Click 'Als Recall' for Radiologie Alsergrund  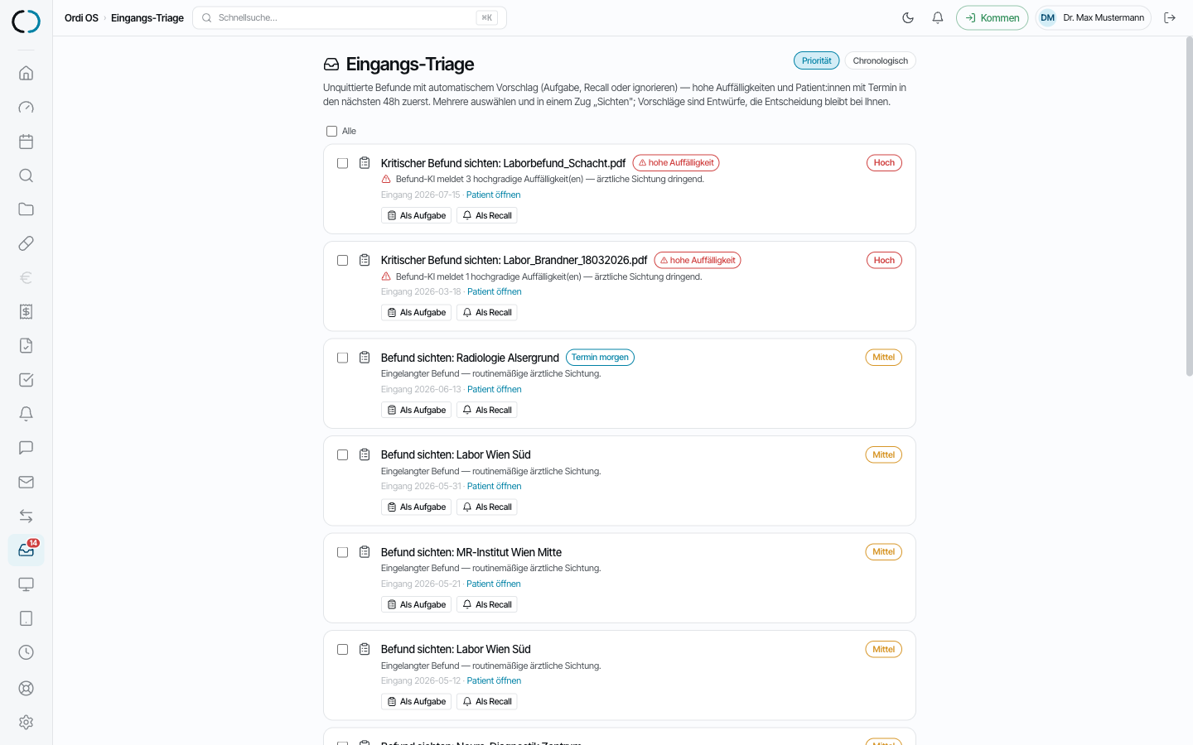point(487,410)
